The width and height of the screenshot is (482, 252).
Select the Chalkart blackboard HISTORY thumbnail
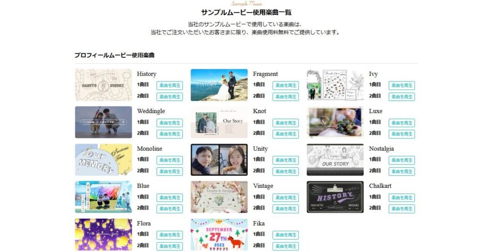click(x=335, y=197)
